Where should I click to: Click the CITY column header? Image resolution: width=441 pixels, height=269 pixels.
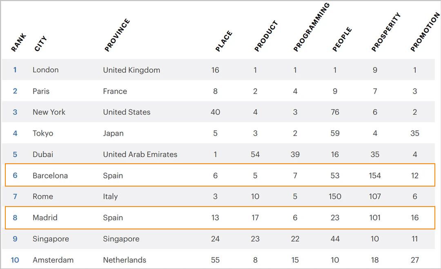coord(41,44)
